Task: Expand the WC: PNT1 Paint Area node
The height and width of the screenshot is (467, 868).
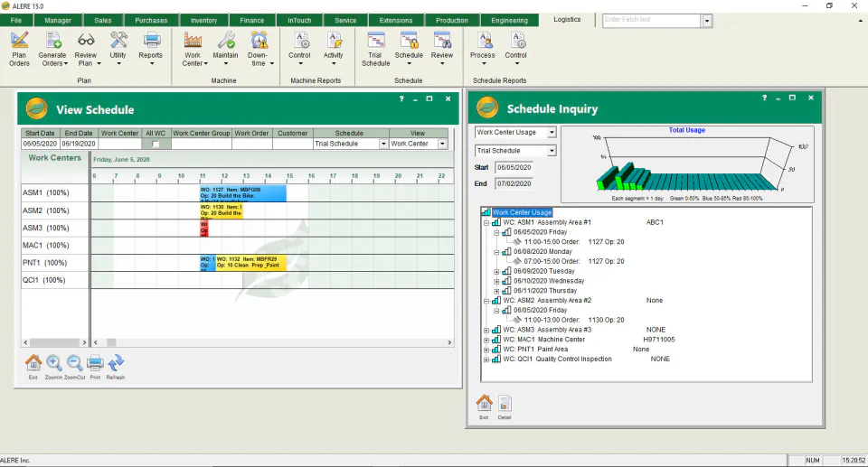Action: point(486,350)
